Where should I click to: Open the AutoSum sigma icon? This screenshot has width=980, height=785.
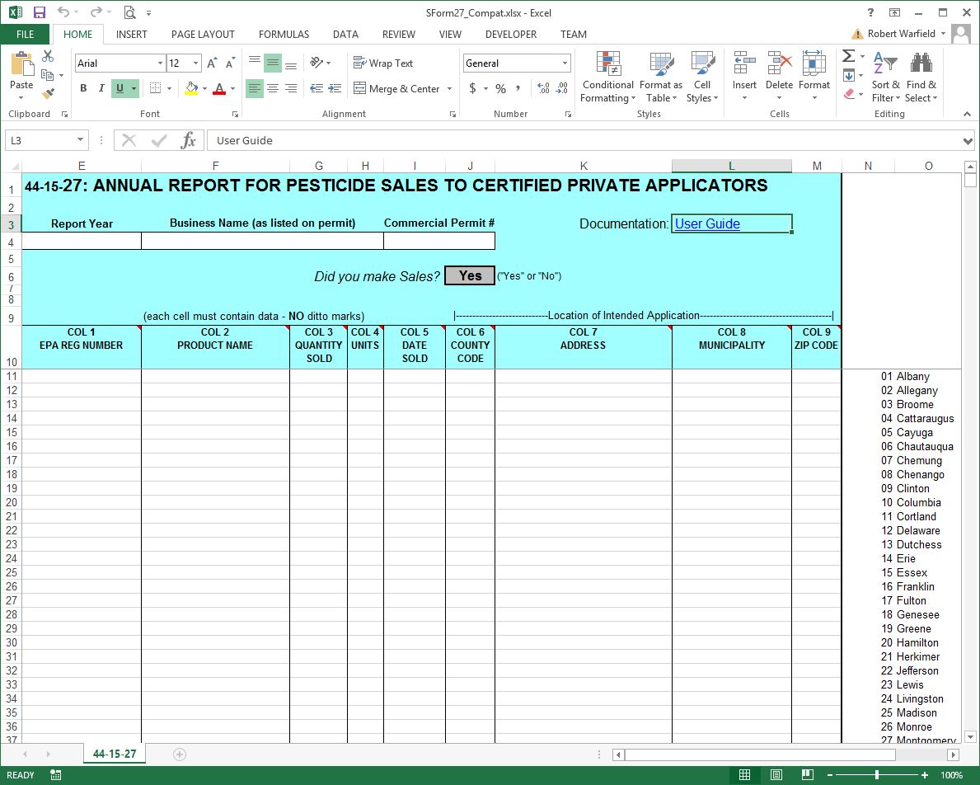click(848, 56)
